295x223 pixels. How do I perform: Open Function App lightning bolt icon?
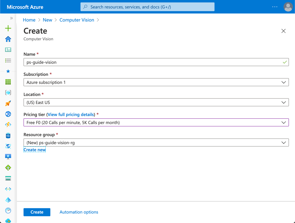coord(8,125)
